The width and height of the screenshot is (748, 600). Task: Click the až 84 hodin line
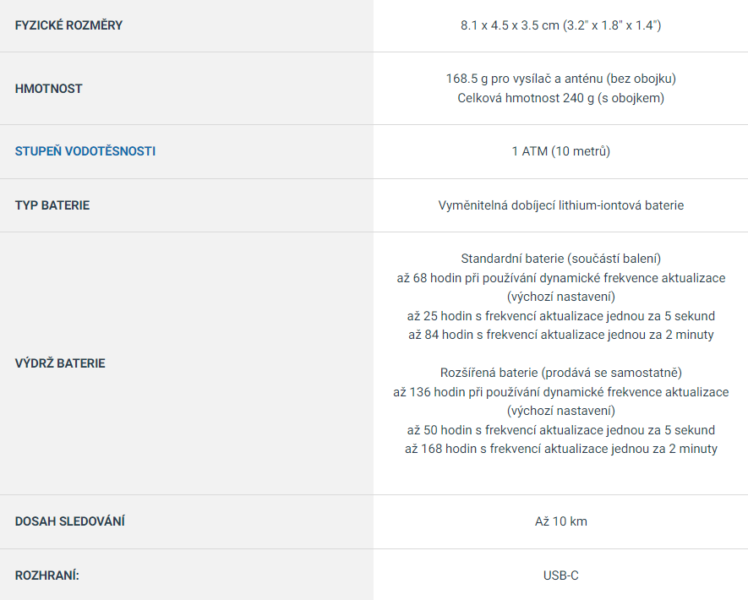point(560,335)
